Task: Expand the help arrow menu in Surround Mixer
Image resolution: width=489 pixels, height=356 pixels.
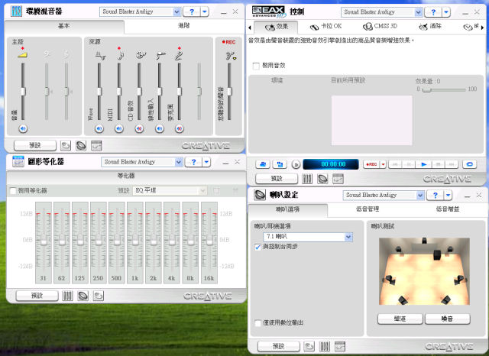Action: tap(204, 12)
